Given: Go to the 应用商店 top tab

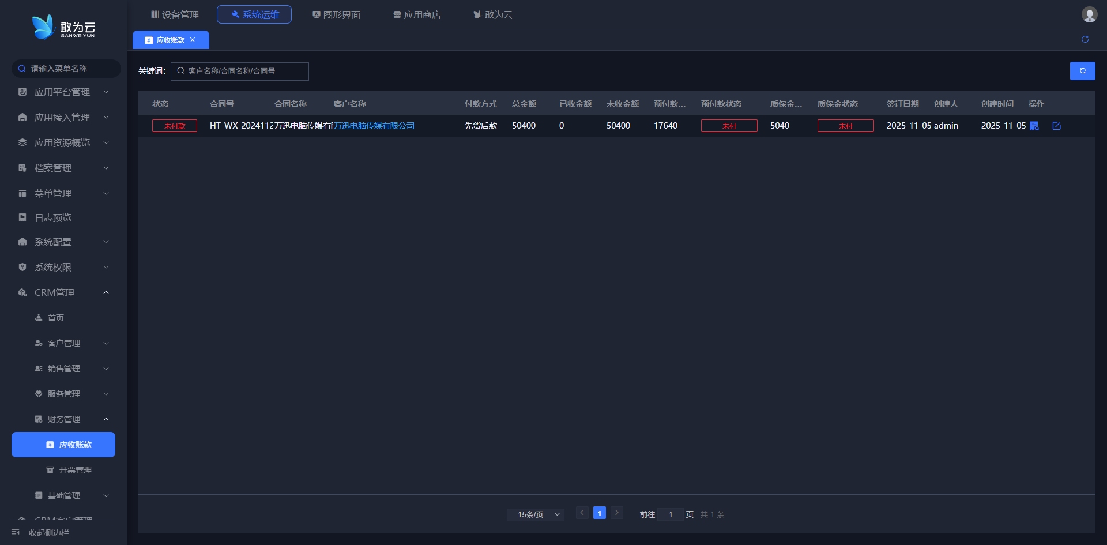Looking at the screenshot, I should [x=417, y=14].
